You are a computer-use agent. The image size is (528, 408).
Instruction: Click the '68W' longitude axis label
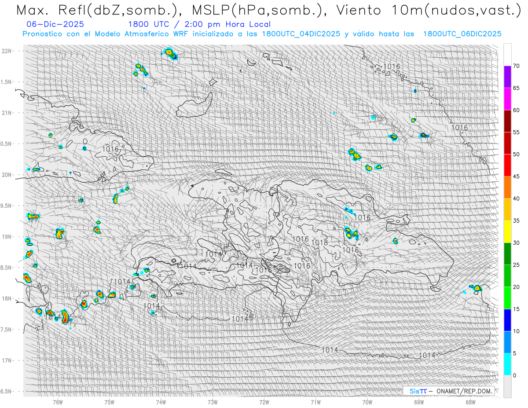point(470,402)
